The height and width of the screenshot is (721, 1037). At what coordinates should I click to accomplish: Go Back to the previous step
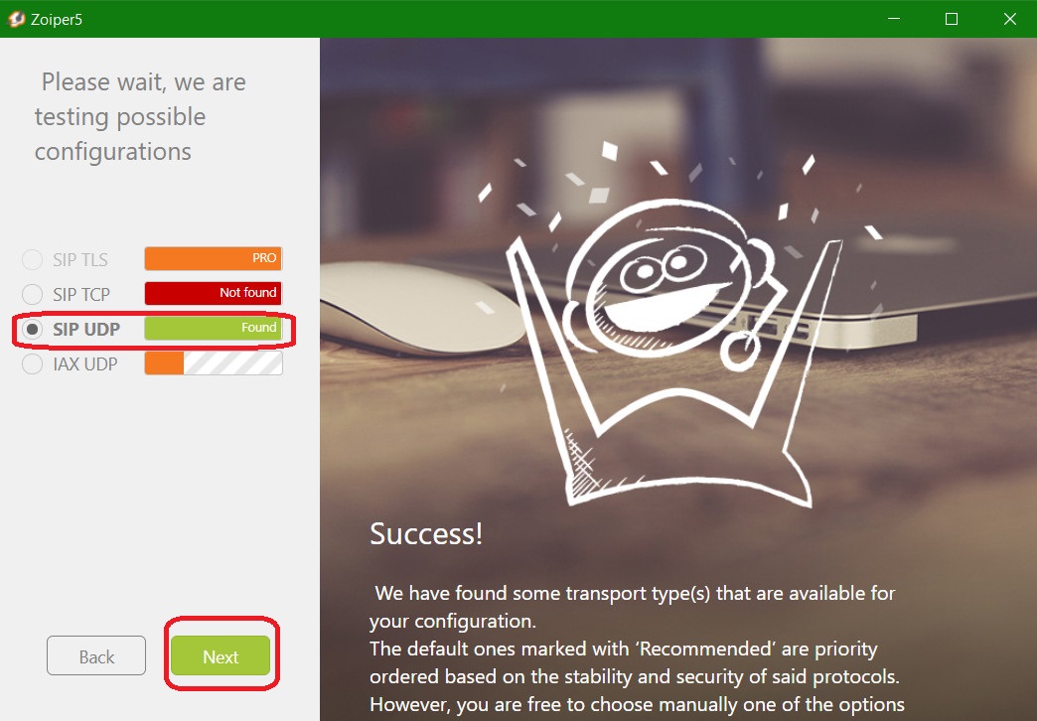pyautogui.click(x=96, y=655)
